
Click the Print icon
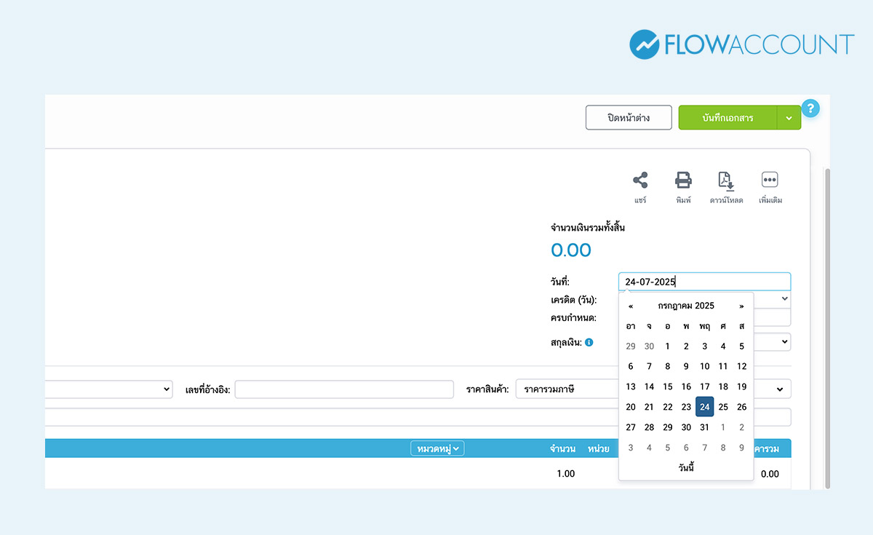(x=683, y=180)
